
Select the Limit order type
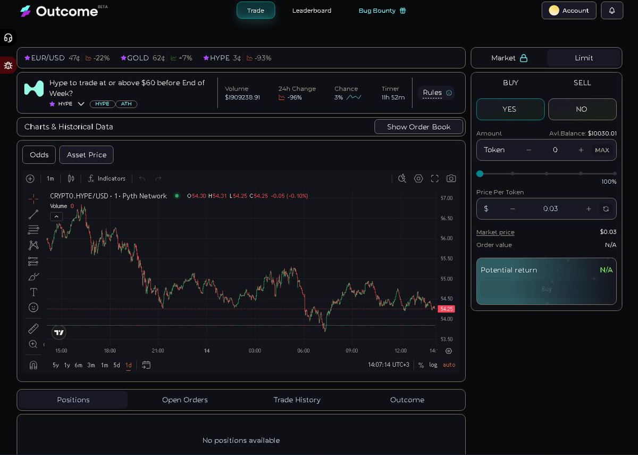(584, 58)
